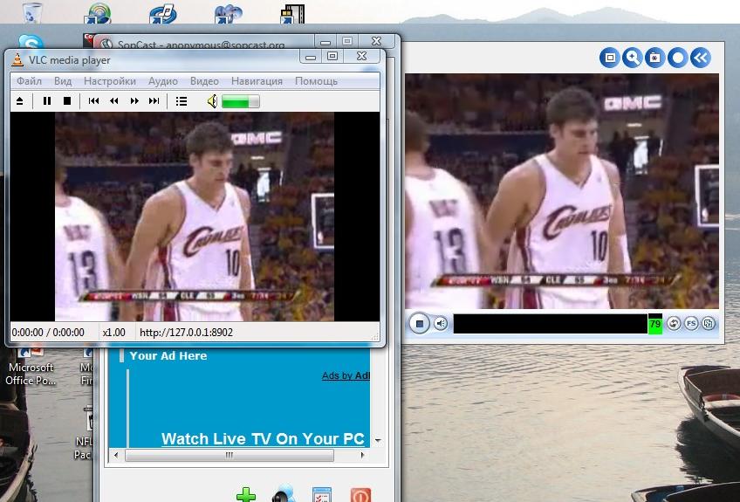The height and width of the screenshot is (502, 740).
Task: Select the Recycle Bin desktop icon
Action: click(32, 12)
